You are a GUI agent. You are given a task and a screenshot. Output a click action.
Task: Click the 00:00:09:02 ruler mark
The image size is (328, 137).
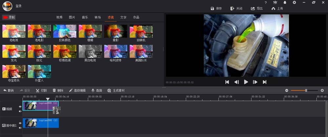click(x=95, y=97)
